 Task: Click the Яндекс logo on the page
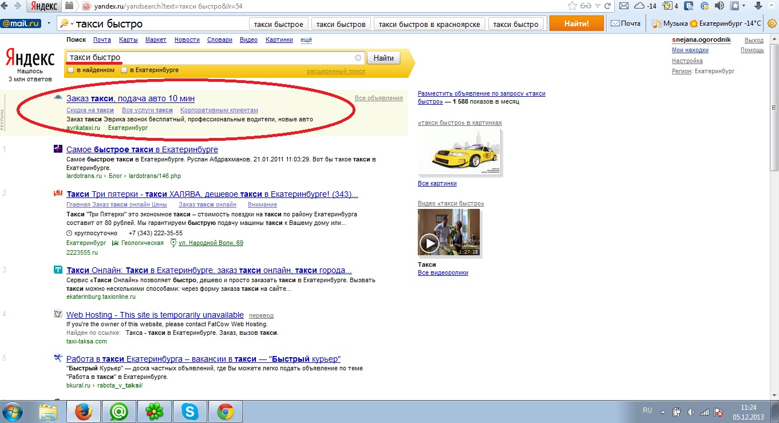point(30,58)
